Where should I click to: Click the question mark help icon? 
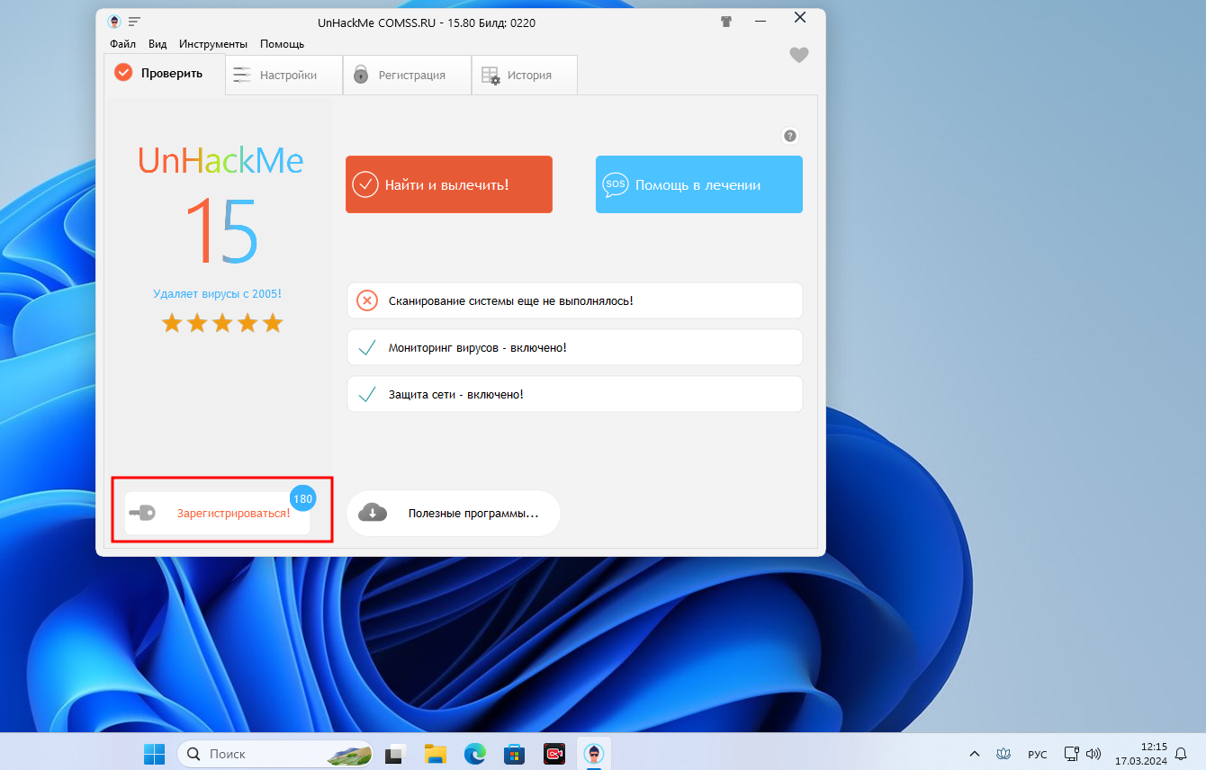click(789, 136)
